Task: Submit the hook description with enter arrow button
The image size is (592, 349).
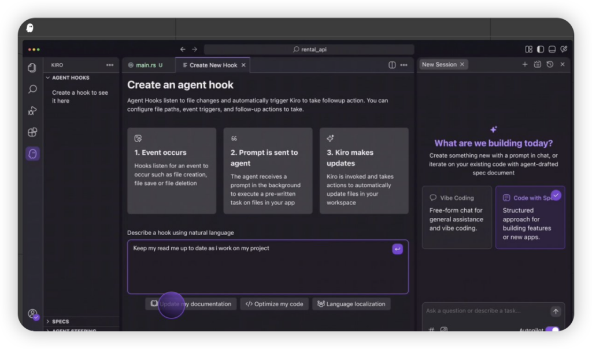Action: coord(397,249)
